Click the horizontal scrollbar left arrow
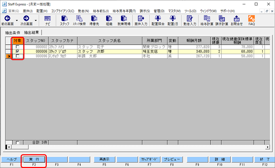The image size is (275, 168). click(x=9, y=147)
